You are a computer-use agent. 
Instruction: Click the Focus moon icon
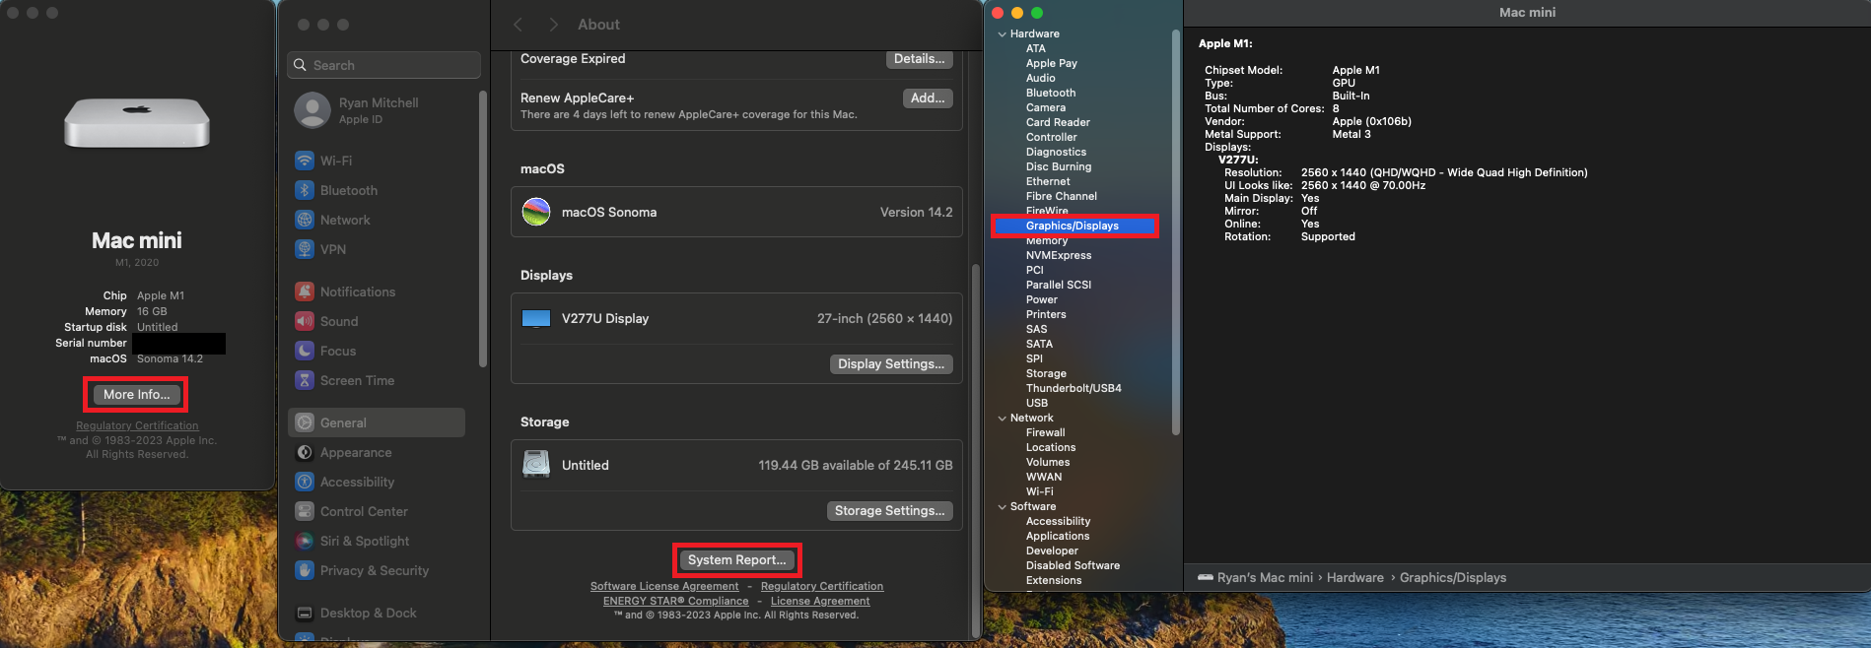pyautogui.click(x=305, y=351)
